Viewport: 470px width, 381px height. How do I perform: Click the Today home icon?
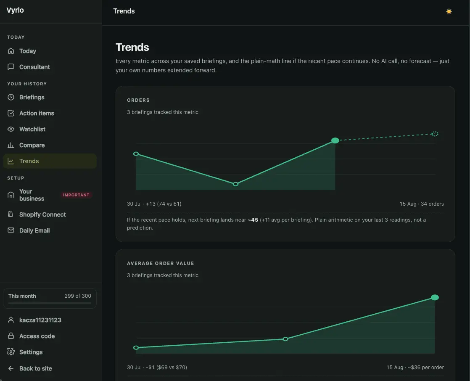(11, 51)
